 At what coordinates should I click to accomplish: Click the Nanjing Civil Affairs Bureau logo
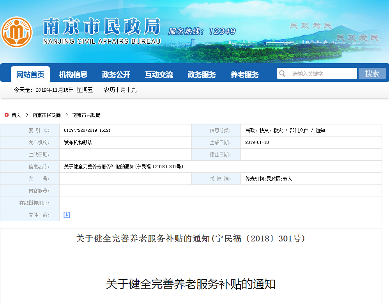click(17, 32)
